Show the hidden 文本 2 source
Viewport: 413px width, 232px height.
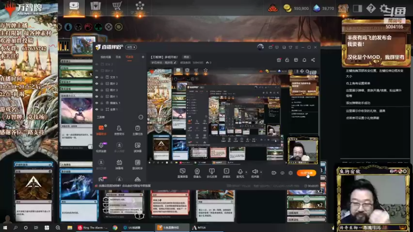click(97, 64)
